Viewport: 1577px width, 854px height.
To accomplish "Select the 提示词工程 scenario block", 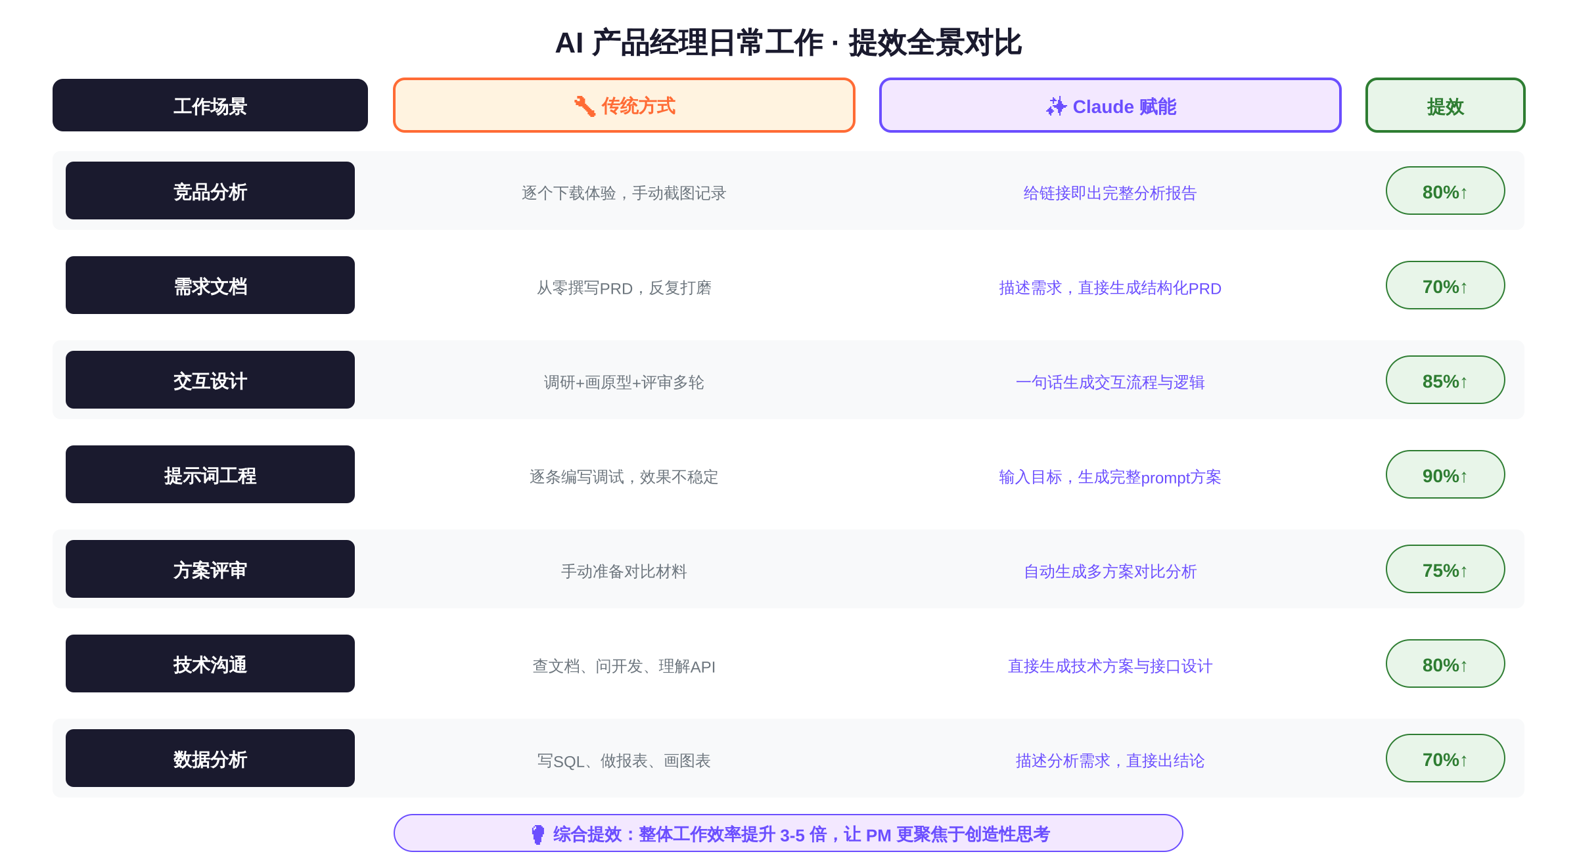I will (210, 474).
